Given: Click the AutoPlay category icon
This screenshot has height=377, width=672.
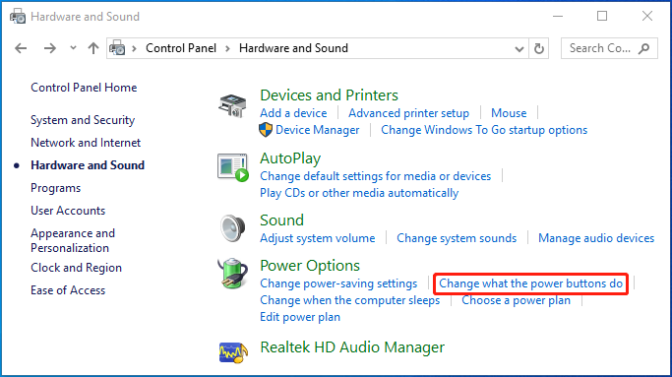Looking at the screenshot, I should (x=233, y=167).
